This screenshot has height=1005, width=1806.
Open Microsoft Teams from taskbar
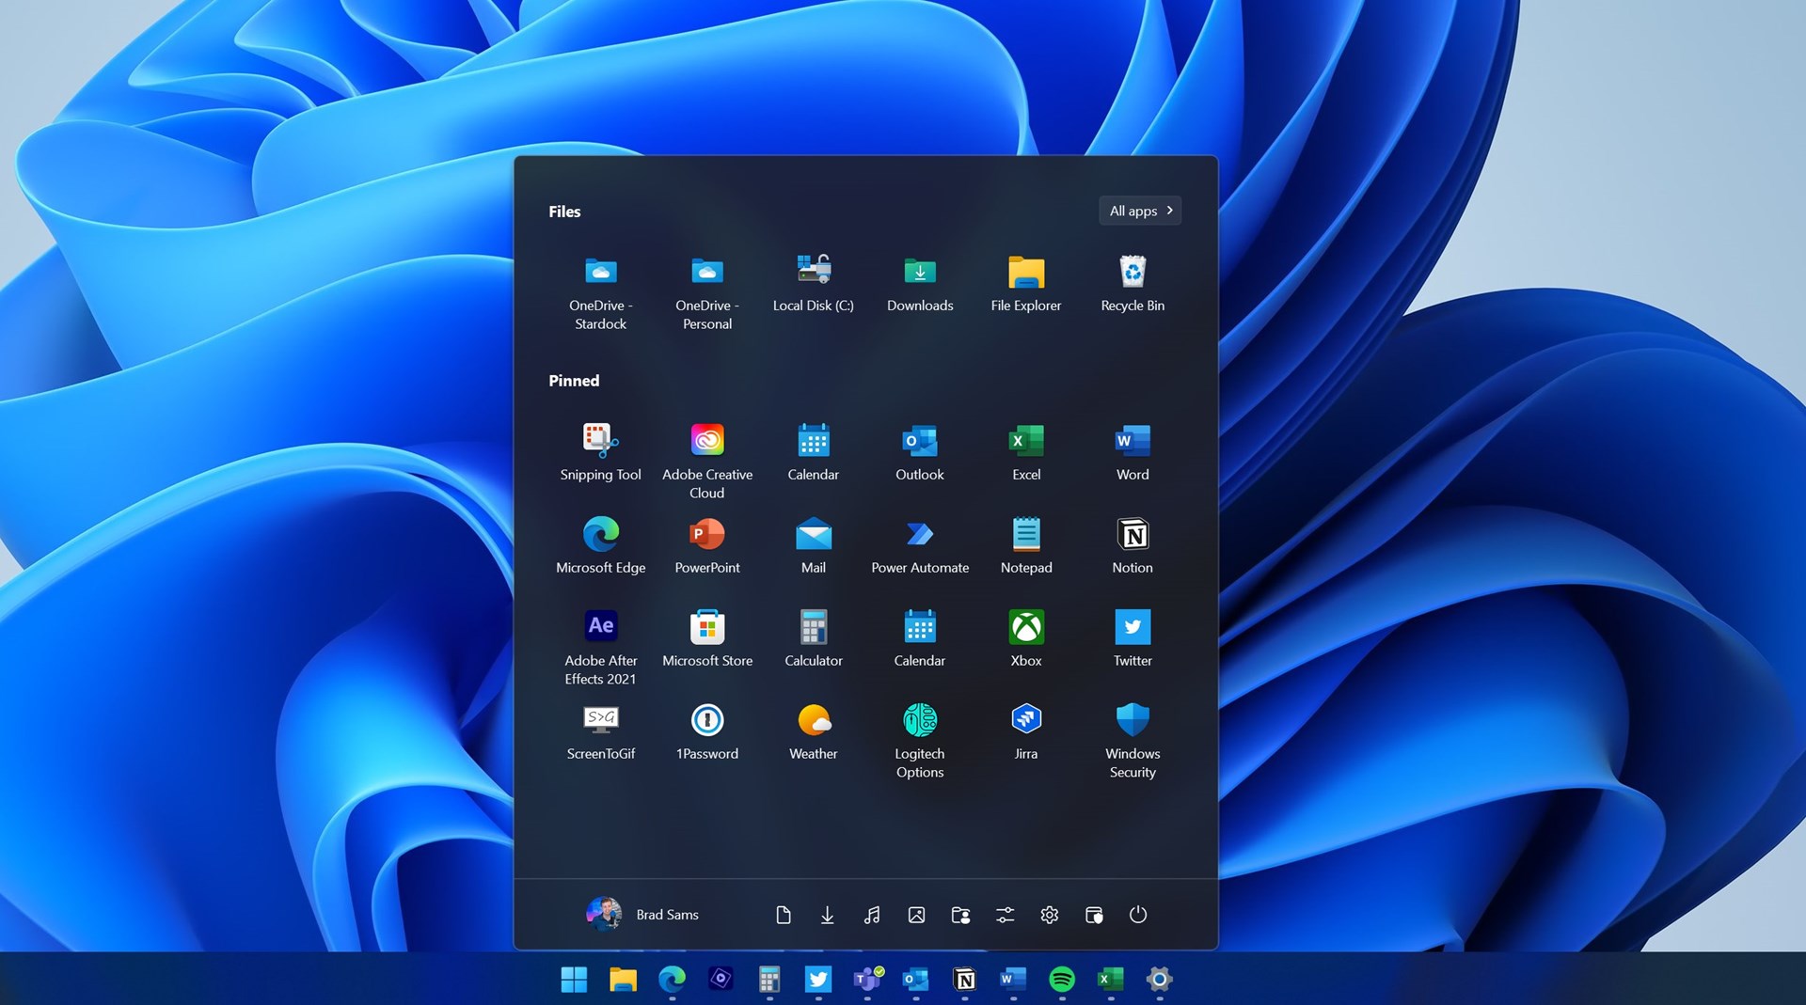click(x=867, y=980)
